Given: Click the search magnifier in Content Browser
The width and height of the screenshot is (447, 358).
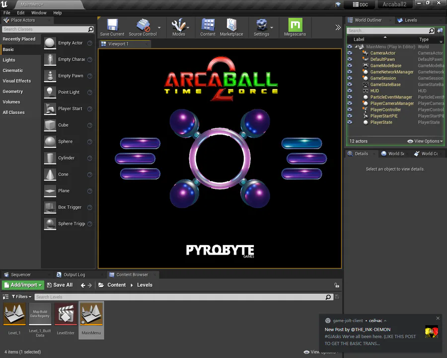Looking at the screenshot, I should click(328, 297).
